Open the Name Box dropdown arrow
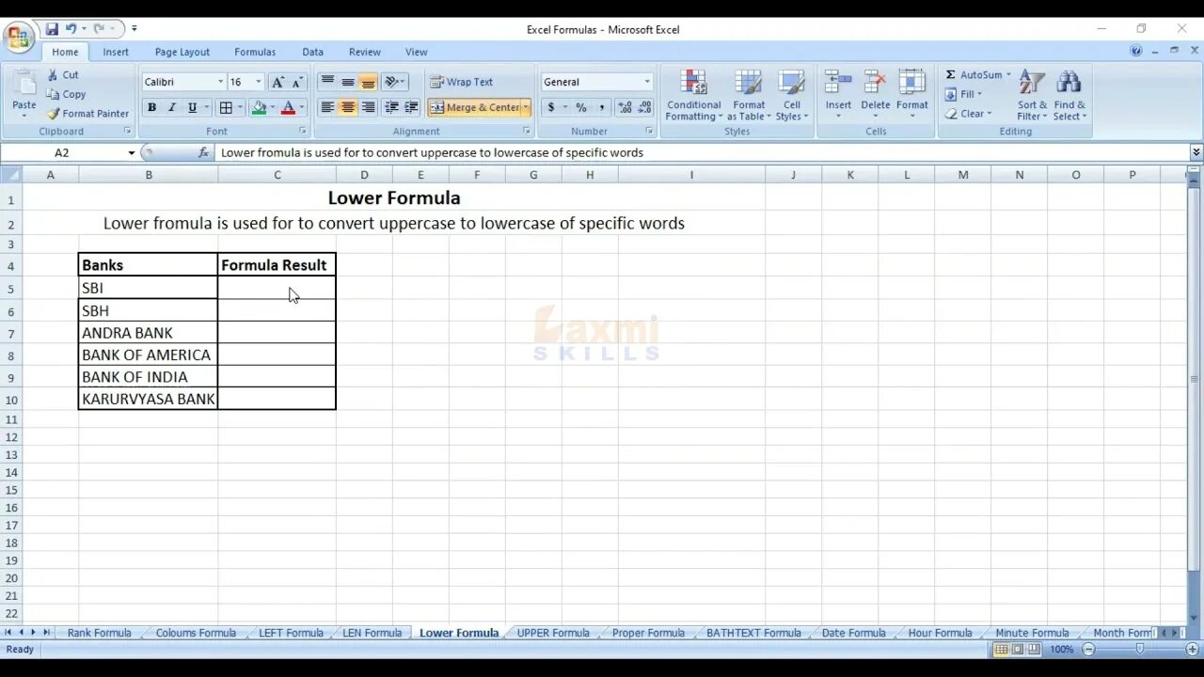Image resolution: width=1204 pixels, height=677 pixels. tap(132, 152)
